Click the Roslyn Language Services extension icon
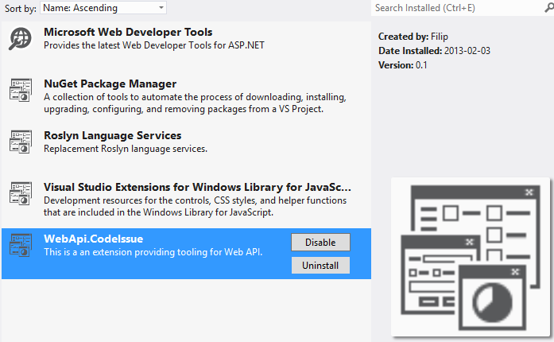This screenshot has width=554, height=342. click(21, 142)
